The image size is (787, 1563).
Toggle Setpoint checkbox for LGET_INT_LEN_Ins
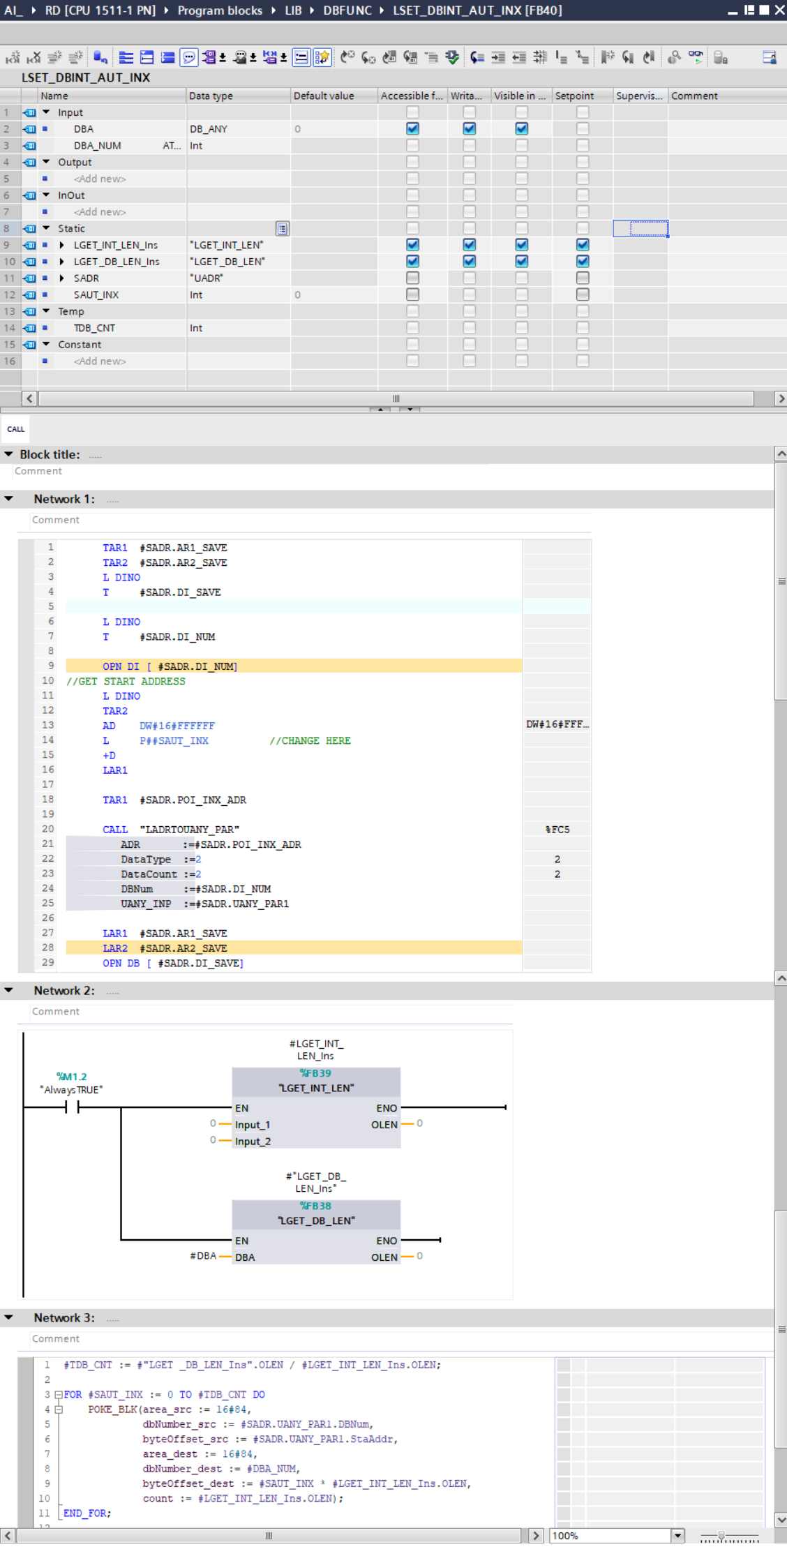tap(582, 245)
